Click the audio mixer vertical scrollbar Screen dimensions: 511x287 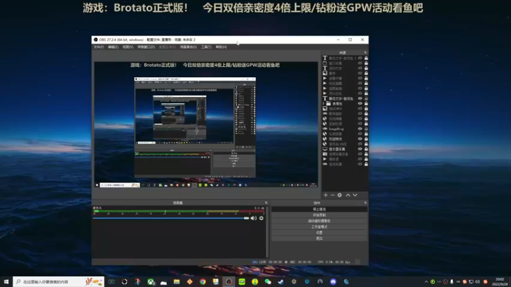tap(267, 231)
